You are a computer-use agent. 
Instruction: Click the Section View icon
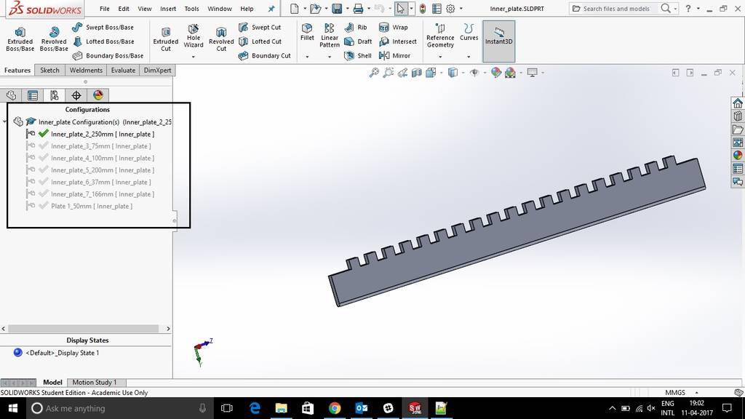coord(416,73)
